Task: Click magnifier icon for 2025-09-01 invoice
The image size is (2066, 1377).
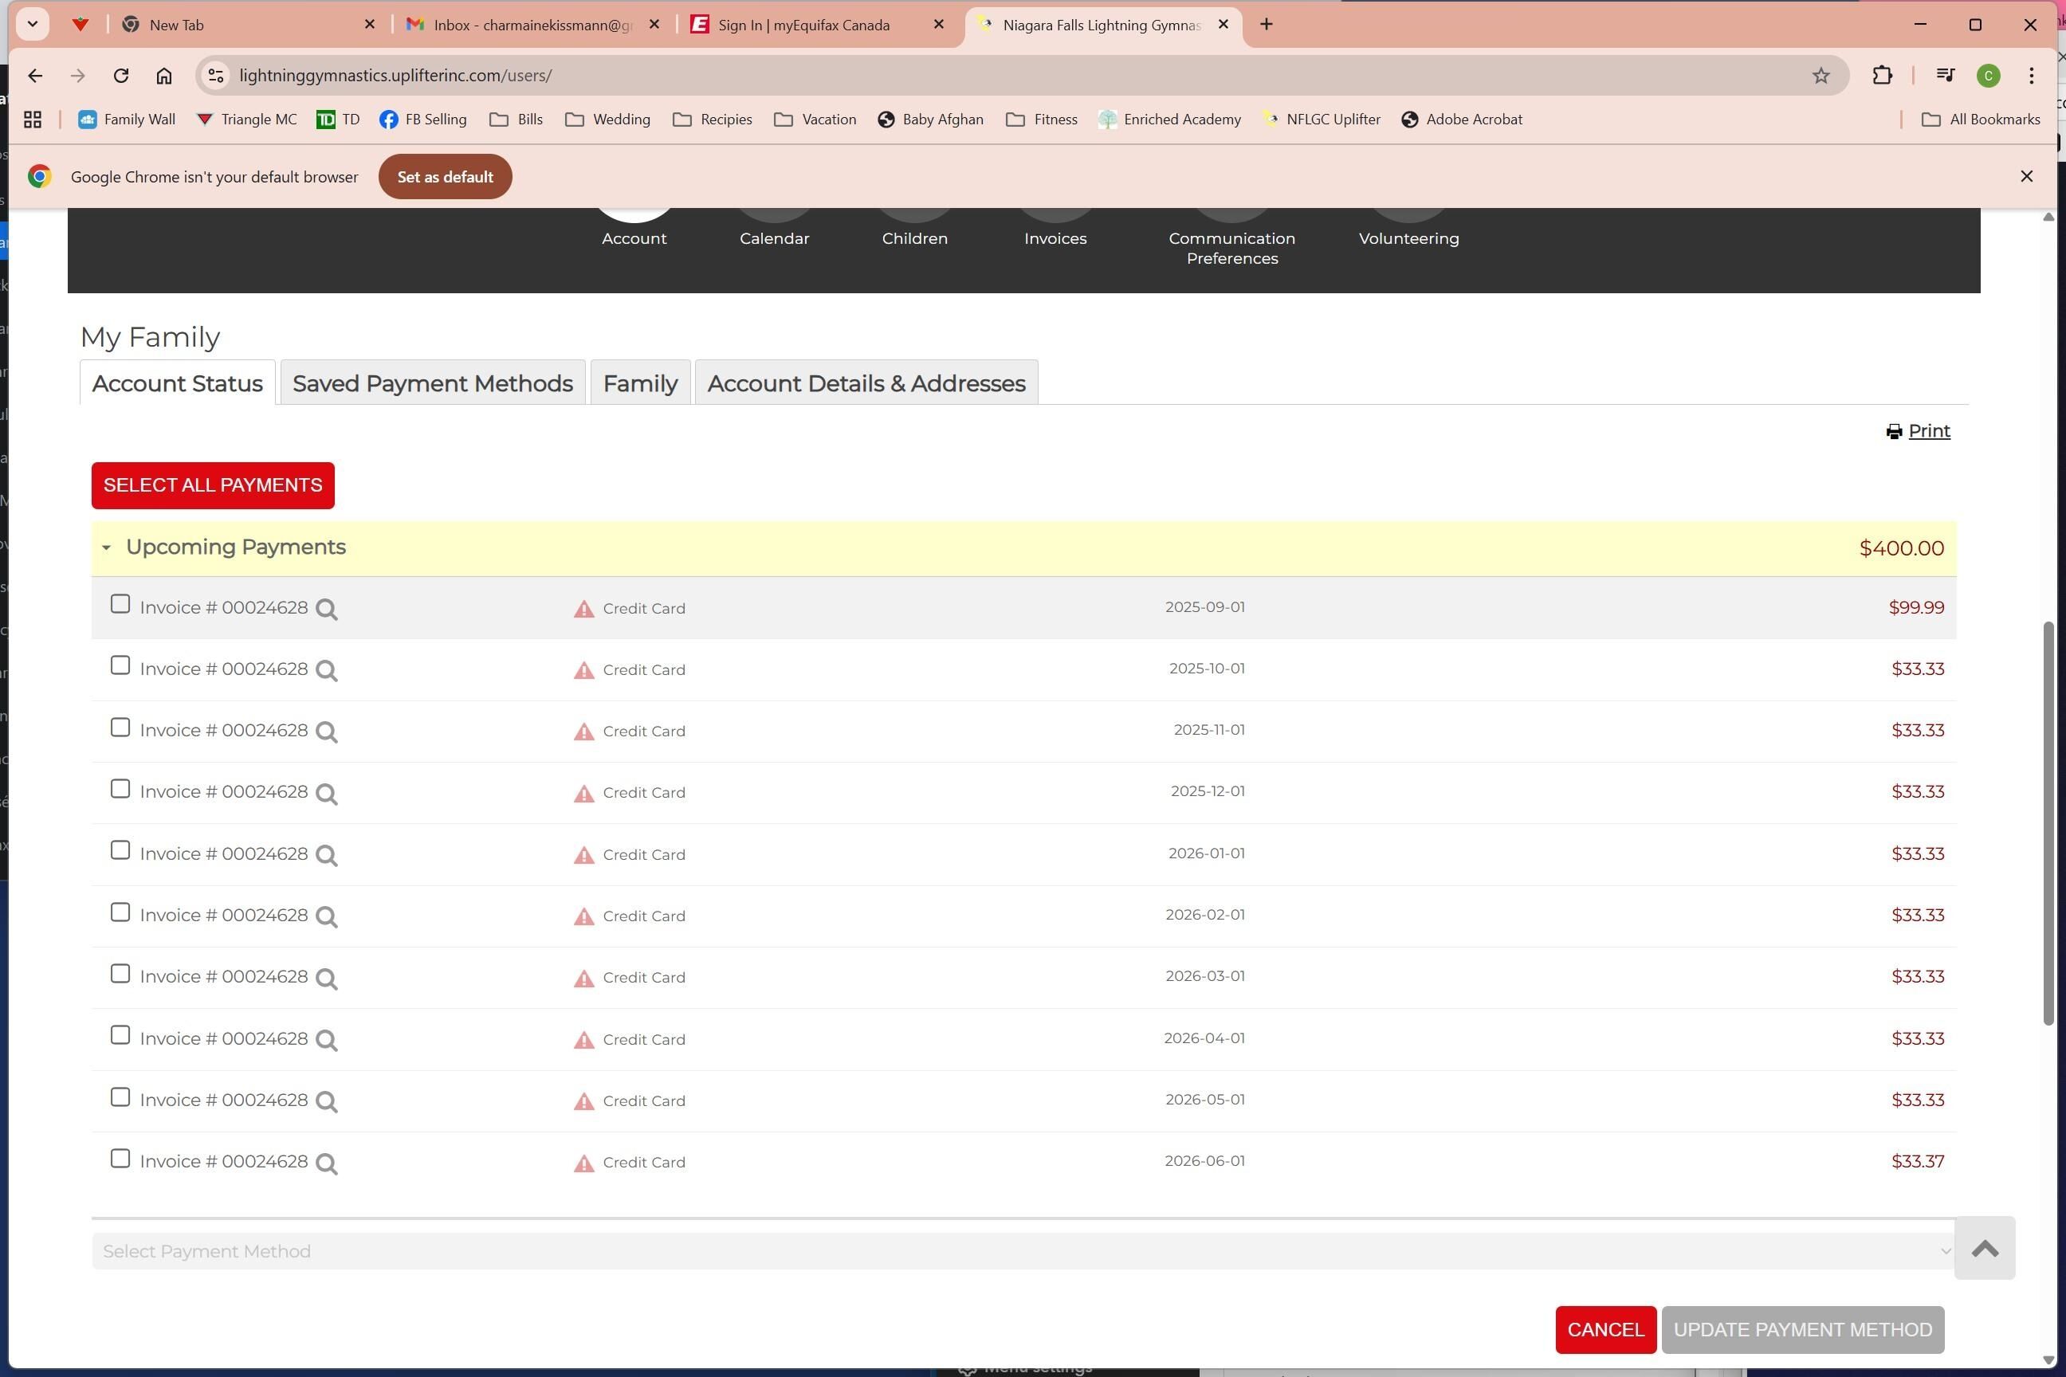Action: tap(326, 609)
